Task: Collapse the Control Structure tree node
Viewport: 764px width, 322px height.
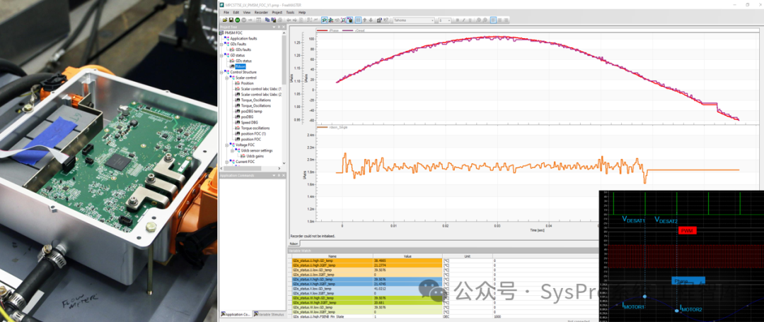Action: 223,72
